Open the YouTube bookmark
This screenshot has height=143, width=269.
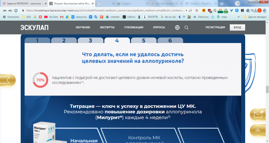coord(51,17)
